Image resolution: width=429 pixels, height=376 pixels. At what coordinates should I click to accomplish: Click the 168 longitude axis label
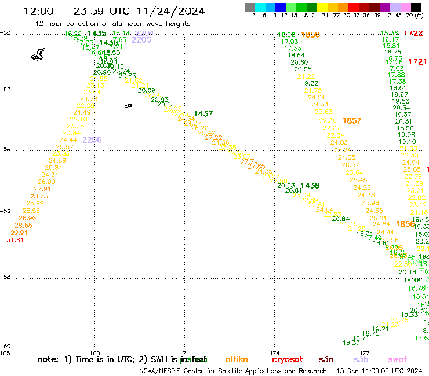94,353
